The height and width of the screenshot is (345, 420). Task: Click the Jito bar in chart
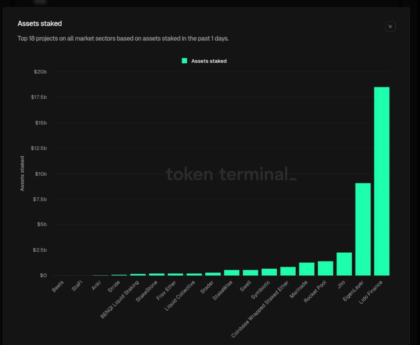344,264
